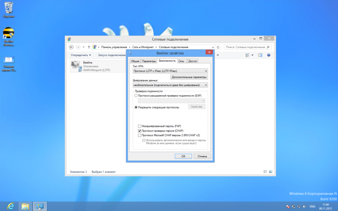Click the forward navigation arrow in Explorer
Viewport: 338px width, 211px height.
[x=78, y=47]
